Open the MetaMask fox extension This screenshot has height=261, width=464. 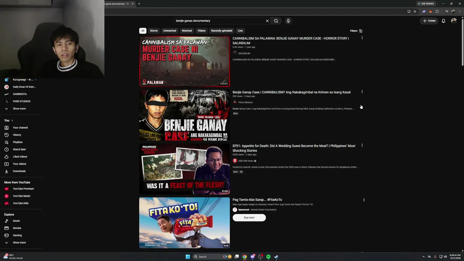pos(430,11)
